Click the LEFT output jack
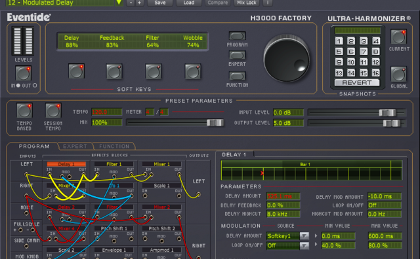Image resolution: width=420 pixels, height=259 pixels. tap(198, 194)
